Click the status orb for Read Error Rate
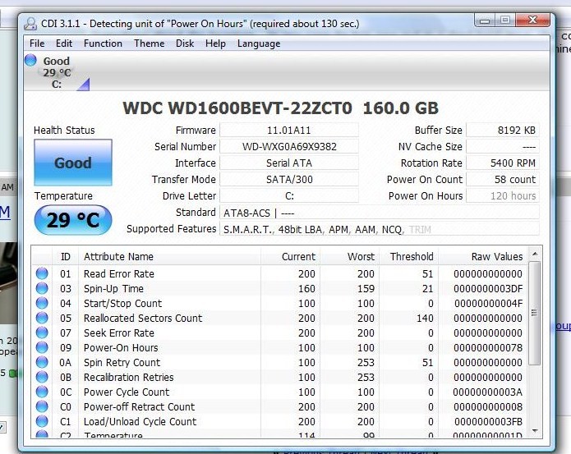Viewport: 571px width, 454px height. 42,273
